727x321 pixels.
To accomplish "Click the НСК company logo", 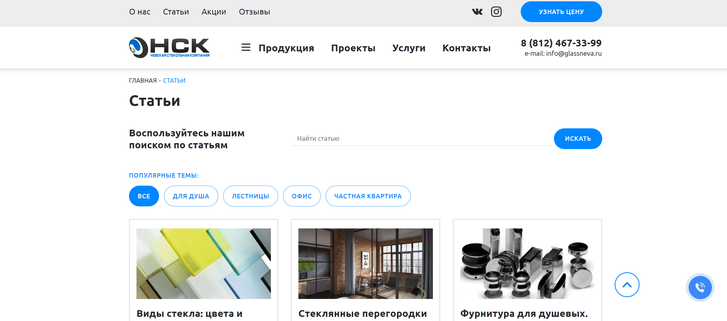I will click(x=169, y=48).
